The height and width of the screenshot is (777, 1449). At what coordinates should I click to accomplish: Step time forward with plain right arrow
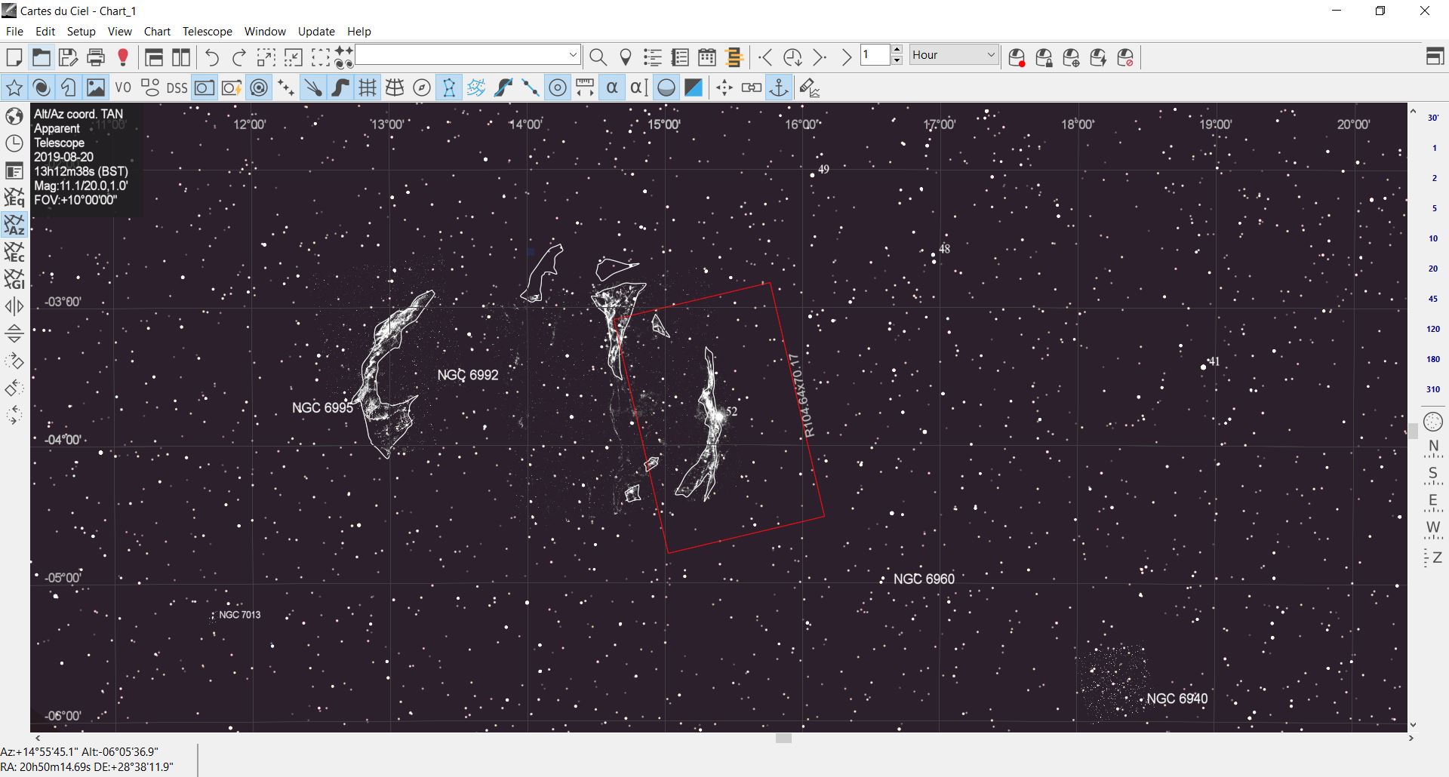pyautogui.click(x=847, y=57)
